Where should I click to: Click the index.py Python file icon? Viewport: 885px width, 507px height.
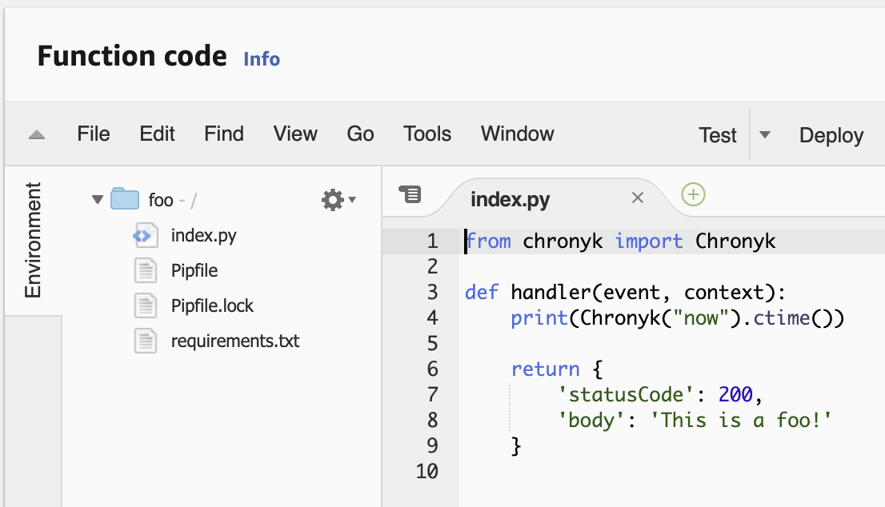[x=144, y=235]
